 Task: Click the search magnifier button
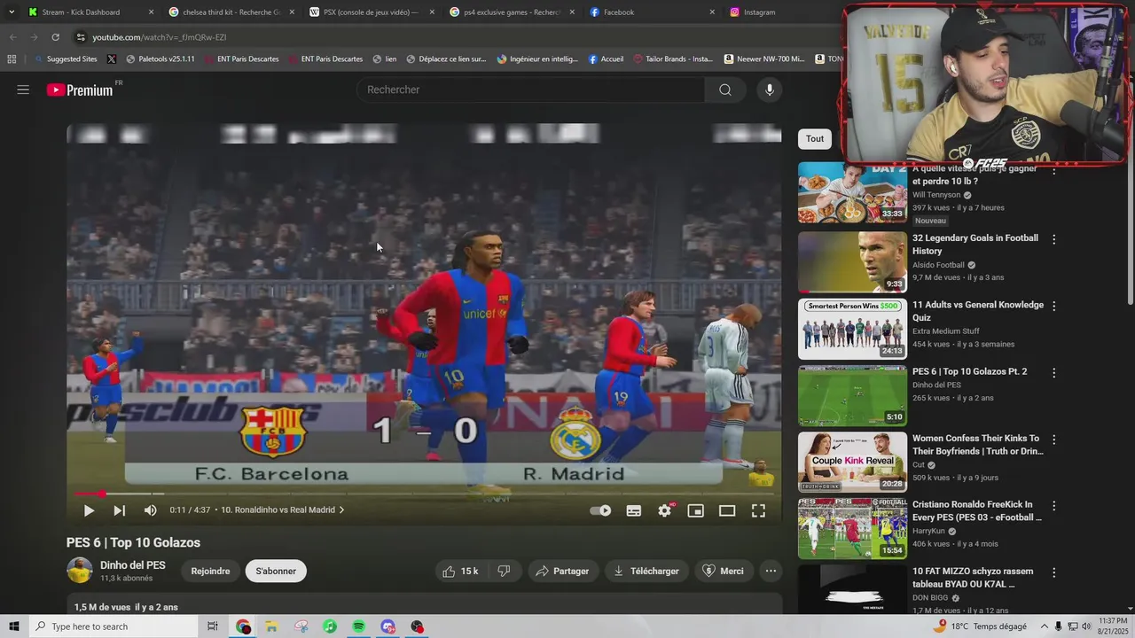725,89
